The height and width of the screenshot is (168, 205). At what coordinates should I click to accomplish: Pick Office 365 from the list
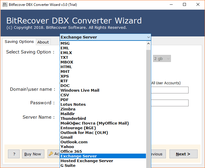(71, 151)
